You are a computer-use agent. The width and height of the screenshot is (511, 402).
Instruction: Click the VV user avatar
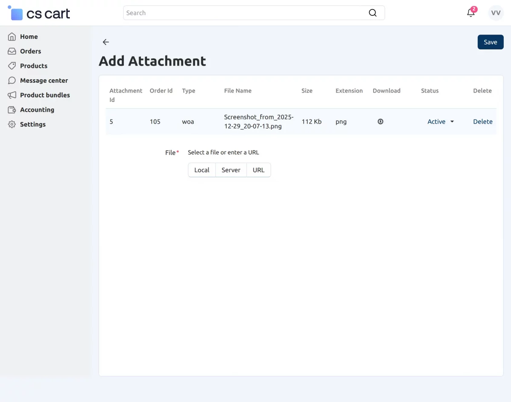[x=495, y=13]
